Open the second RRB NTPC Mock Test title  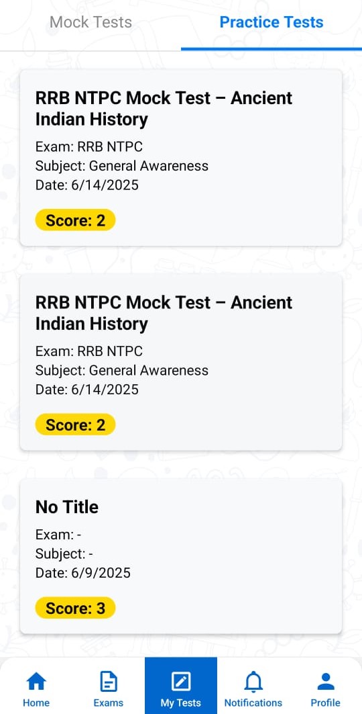tap(164, 313)
